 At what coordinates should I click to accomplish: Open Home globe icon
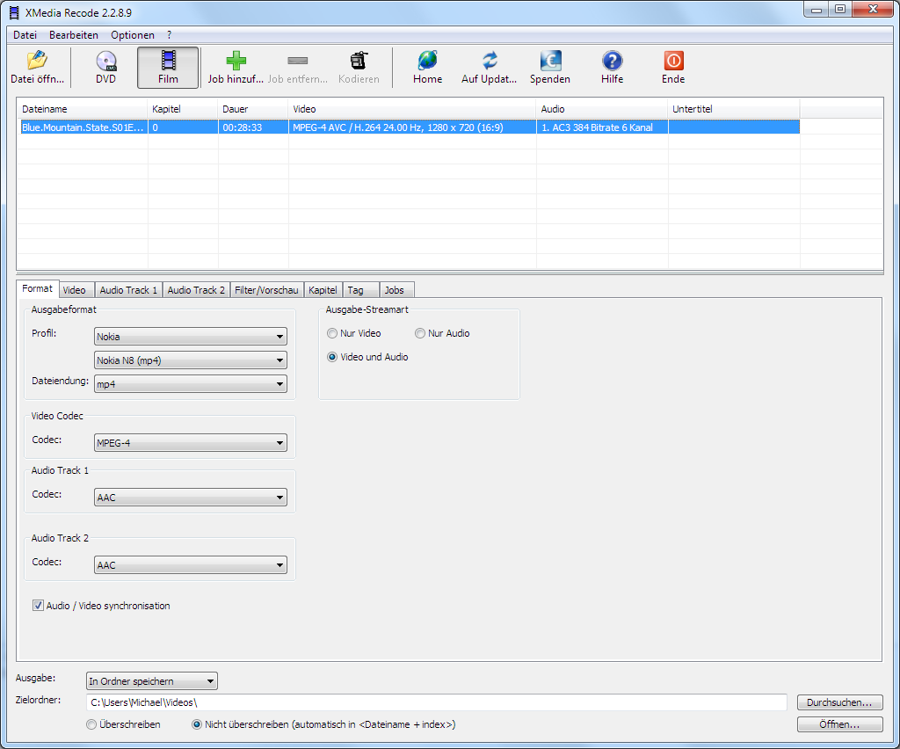(428, 61)
